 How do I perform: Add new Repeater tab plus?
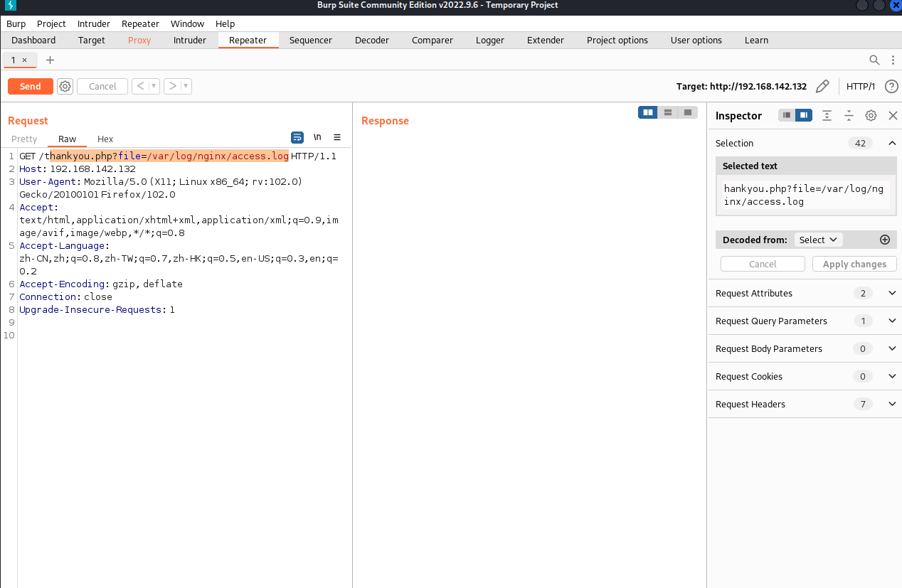point(50,60)
